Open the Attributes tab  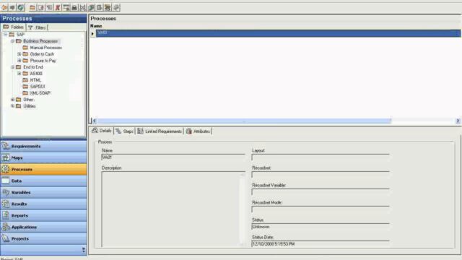tap(198, 131)
